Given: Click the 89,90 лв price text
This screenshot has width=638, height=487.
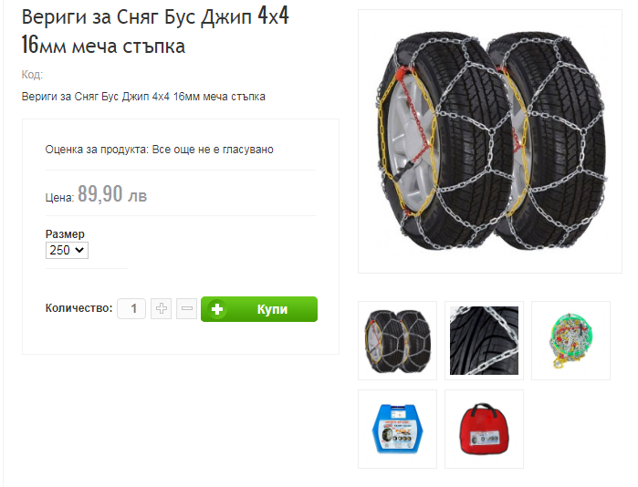Looking at the screenshot, I should [112, 194].
